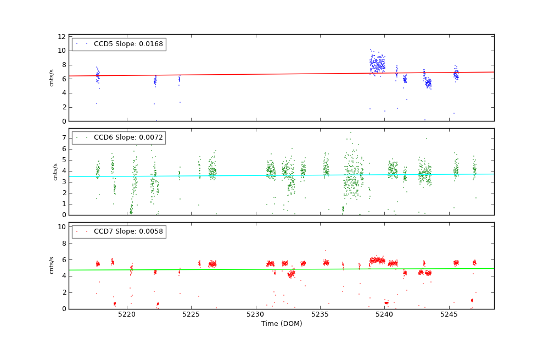Click the cnts/s label of bottom plot
The width and height of the screenshot is (549, 343).
52,265
